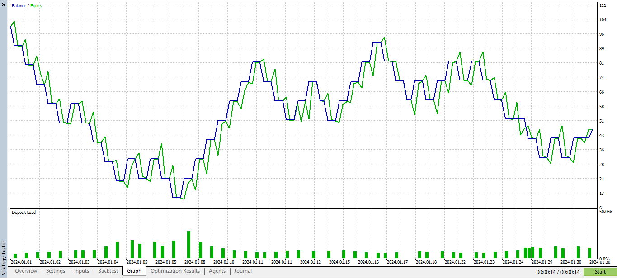617x279 pixels.
Task: Switch to the Overview tab
Action: click(x=25, y=271)
